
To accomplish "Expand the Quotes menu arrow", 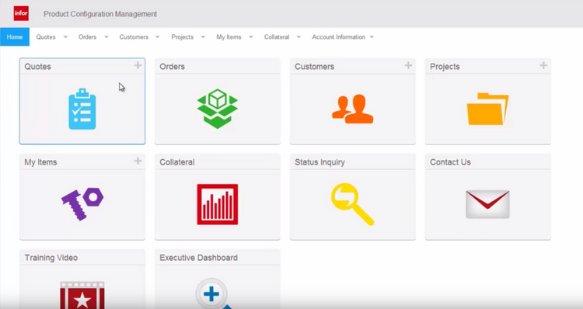I will [x=65, y=37].
